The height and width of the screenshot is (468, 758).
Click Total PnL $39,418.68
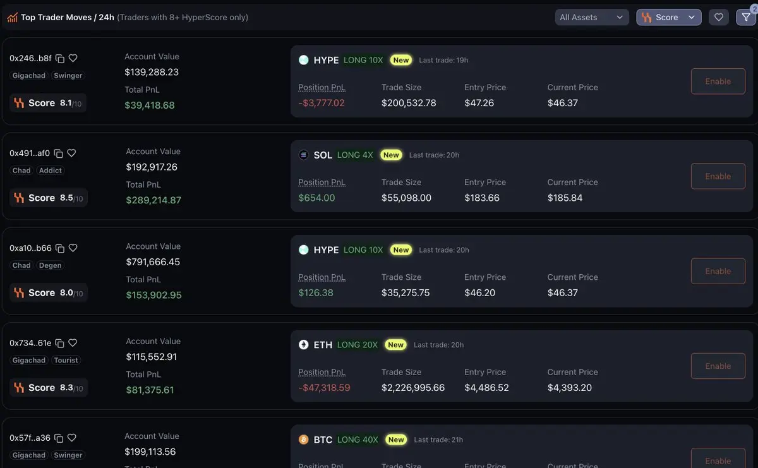click(x=150, y=105)
